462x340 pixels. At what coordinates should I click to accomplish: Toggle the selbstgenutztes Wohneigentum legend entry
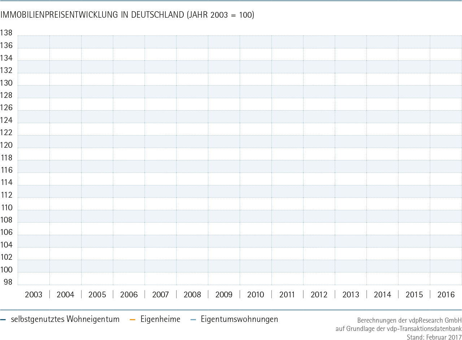coord(60,319)
